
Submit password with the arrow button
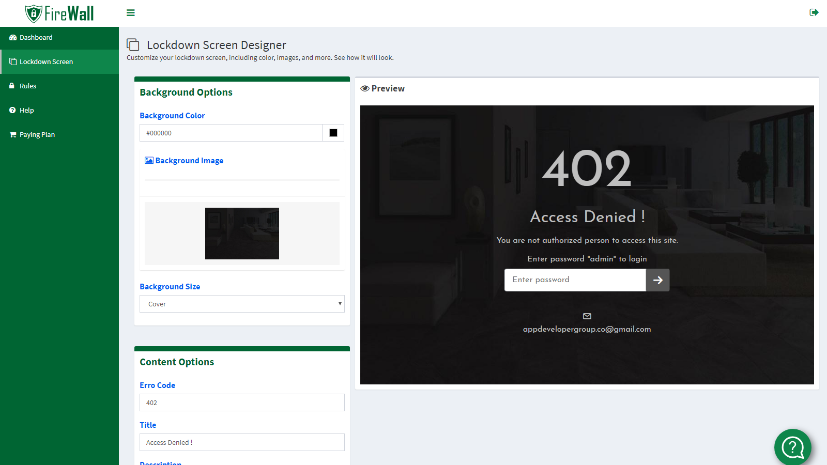(657, 280)
